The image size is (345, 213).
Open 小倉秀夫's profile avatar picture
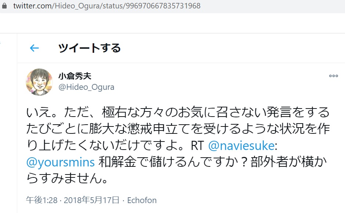click(39, 82)
